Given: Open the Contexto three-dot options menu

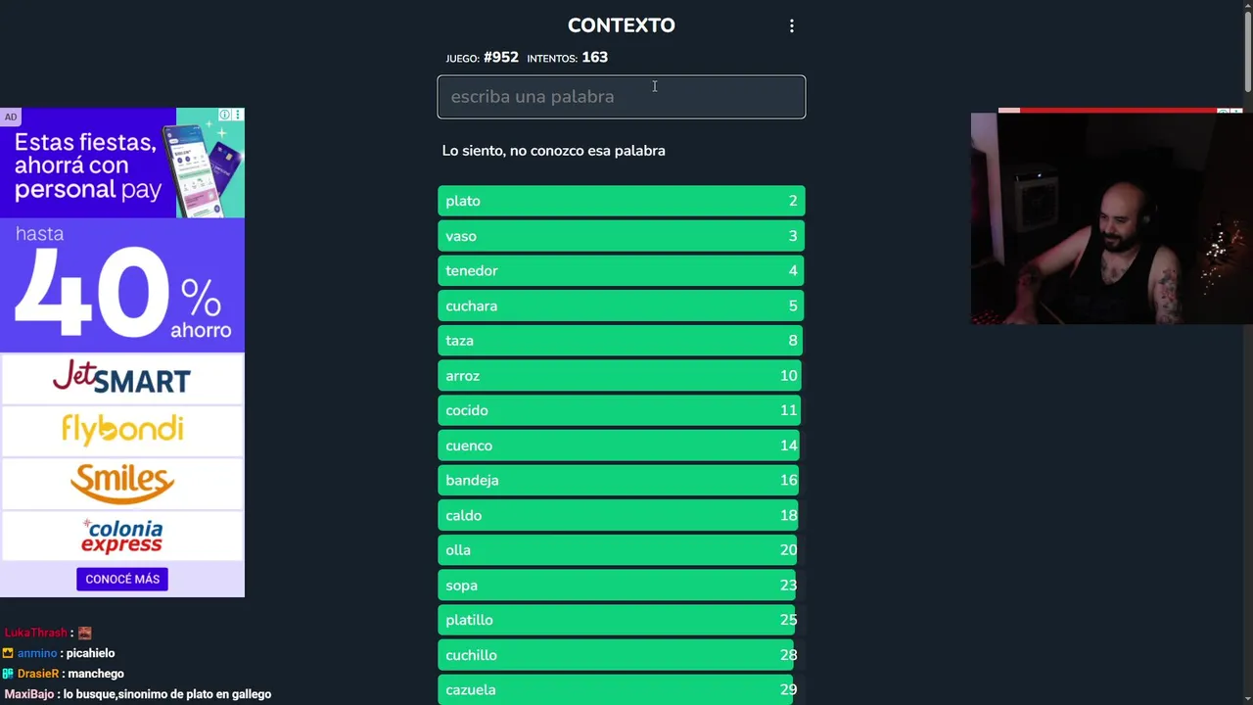Looking at the screenshot, I should pyautogui.click(x=792, y=26).
